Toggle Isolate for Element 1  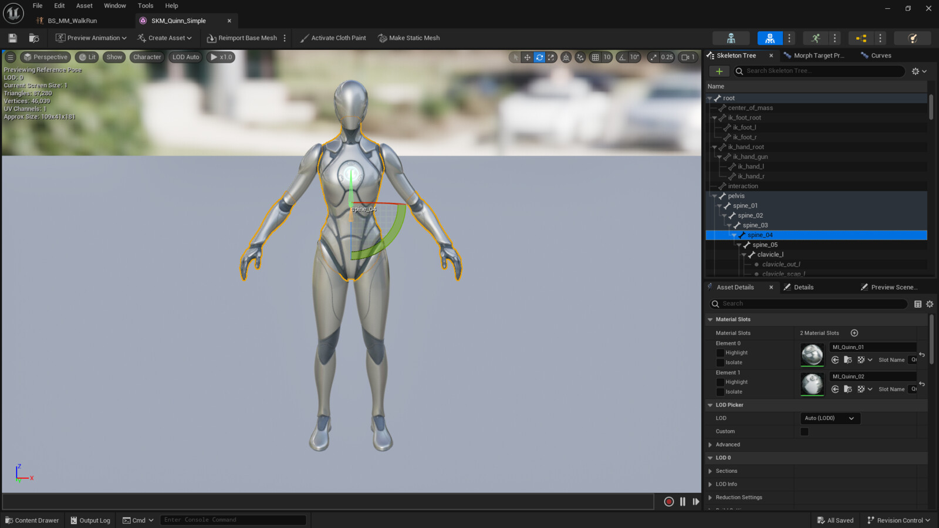click(720, 392)
